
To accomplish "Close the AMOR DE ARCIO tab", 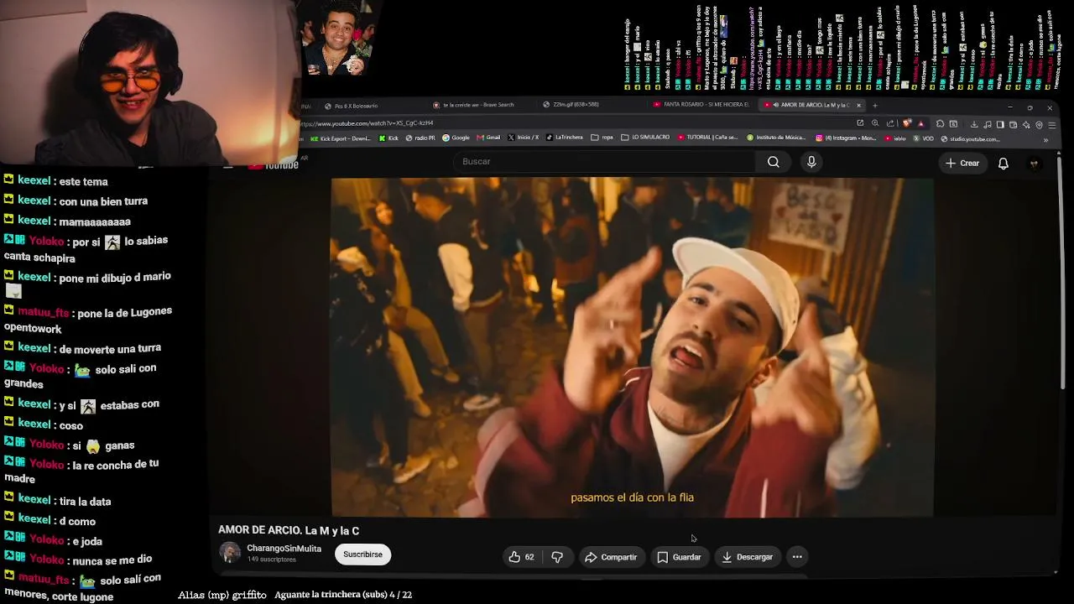I will click(x=858, y=106).
